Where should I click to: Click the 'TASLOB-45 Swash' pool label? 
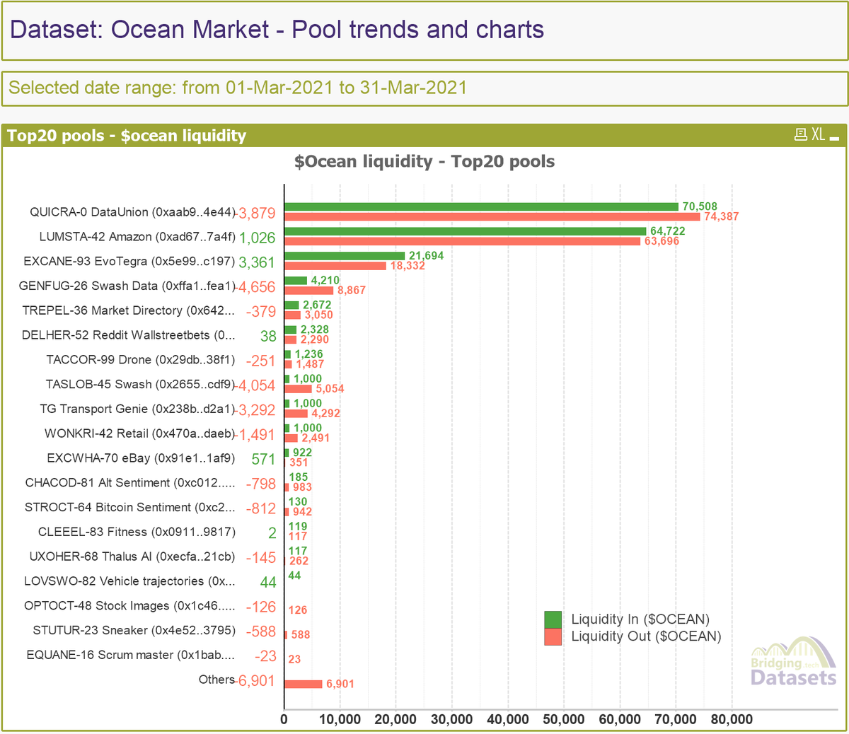141,384
